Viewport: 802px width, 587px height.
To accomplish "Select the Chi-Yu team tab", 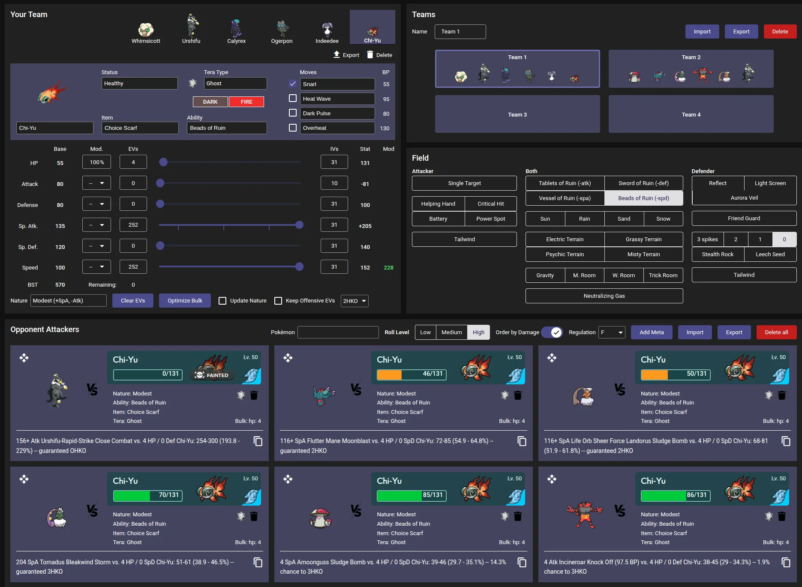I will coord(372,27).
